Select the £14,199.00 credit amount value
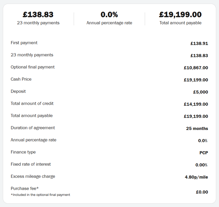This screenshot has height=207, width=219. point(196,104)
